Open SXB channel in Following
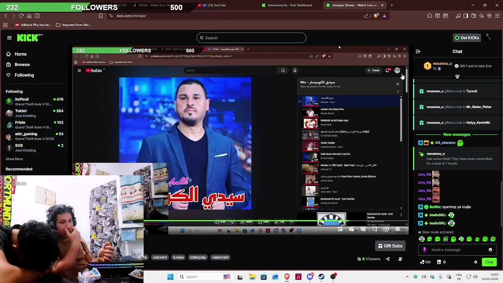Image resolution: width=503 pixels, height=283 pixels. pos(35,147)
